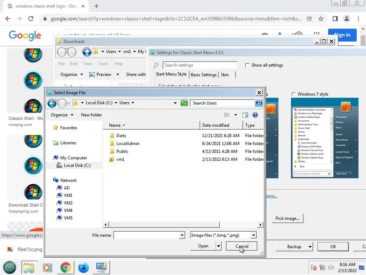Switch to Skin tab
The height and width of the screenshot is (275, 366).
tap(225, 75)
